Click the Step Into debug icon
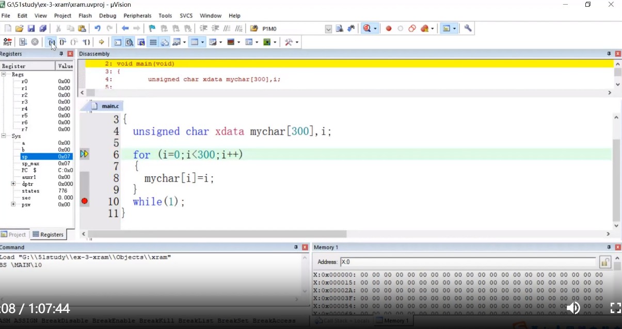 [51, 42]
